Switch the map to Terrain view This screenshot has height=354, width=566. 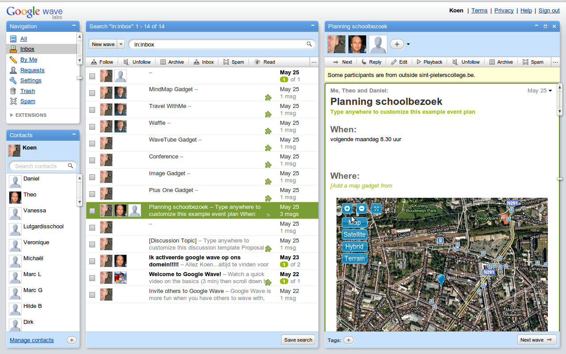[355, 258]
